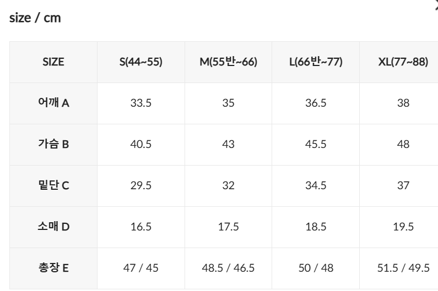Viewport: 438px width, 291px height.
Task: Click the 어깨 A row label
Action: pos(53,103)
